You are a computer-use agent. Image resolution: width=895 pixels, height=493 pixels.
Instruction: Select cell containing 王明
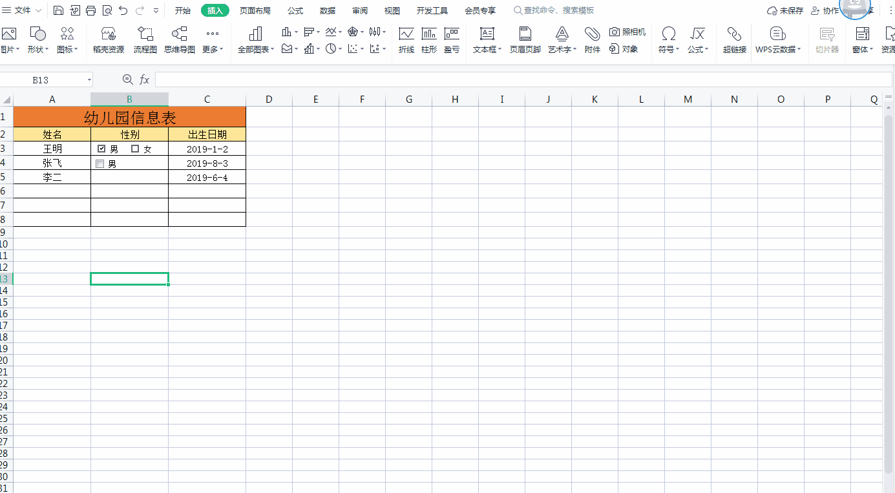coord(52,149)
